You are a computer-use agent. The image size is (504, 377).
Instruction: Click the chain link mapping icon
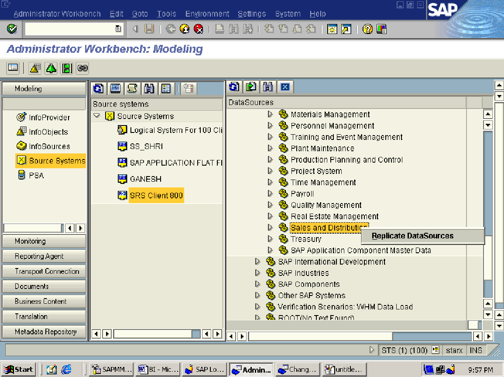coord(82,68)
